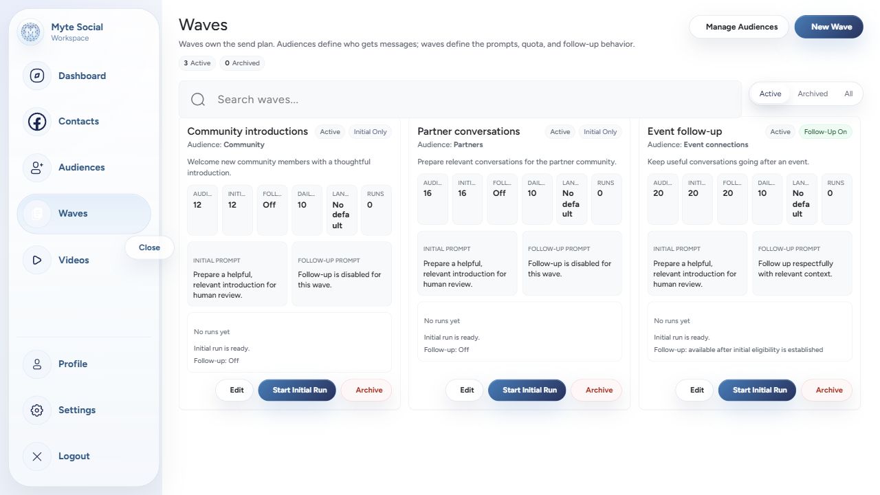Edit the Event follow-up wave

tap(694, 390)
